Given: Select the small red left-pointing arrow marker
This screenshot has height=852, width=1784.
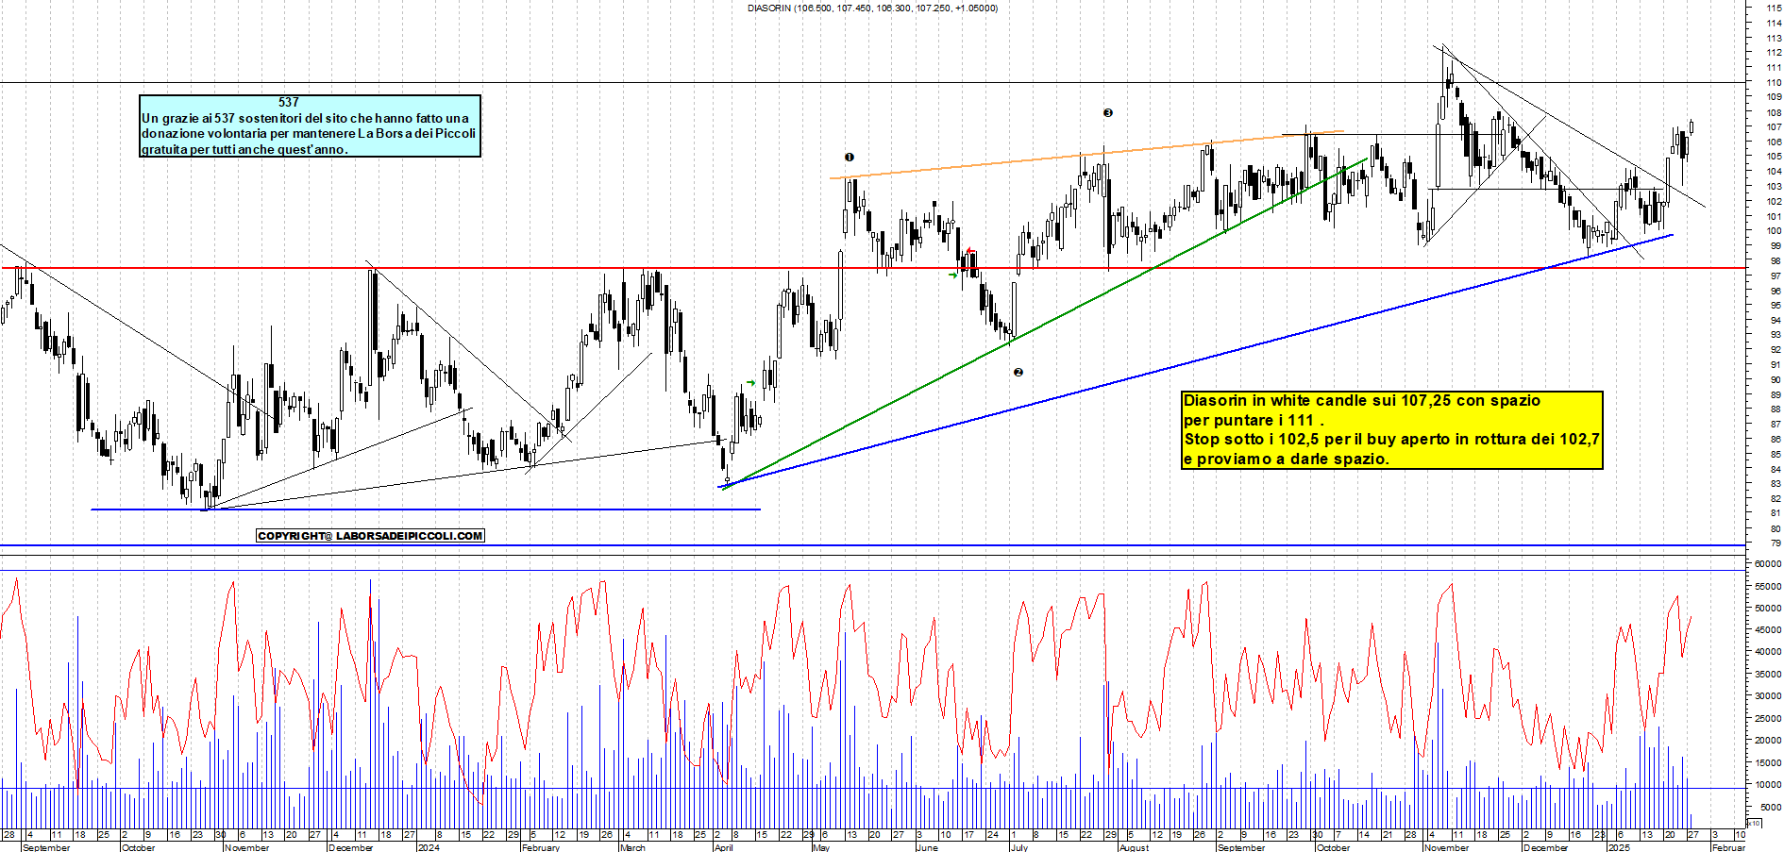Looking at the screenshot, I should point(969,251).
